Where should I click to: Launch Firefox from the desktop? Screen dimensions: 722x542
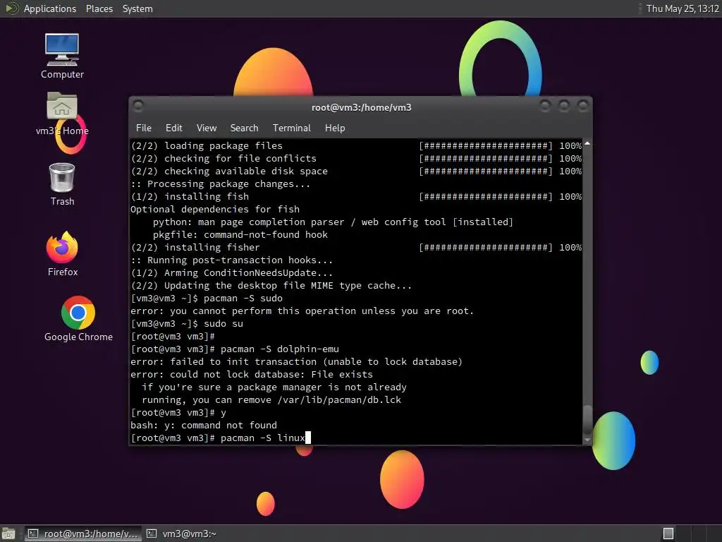(x=63, y=253)
